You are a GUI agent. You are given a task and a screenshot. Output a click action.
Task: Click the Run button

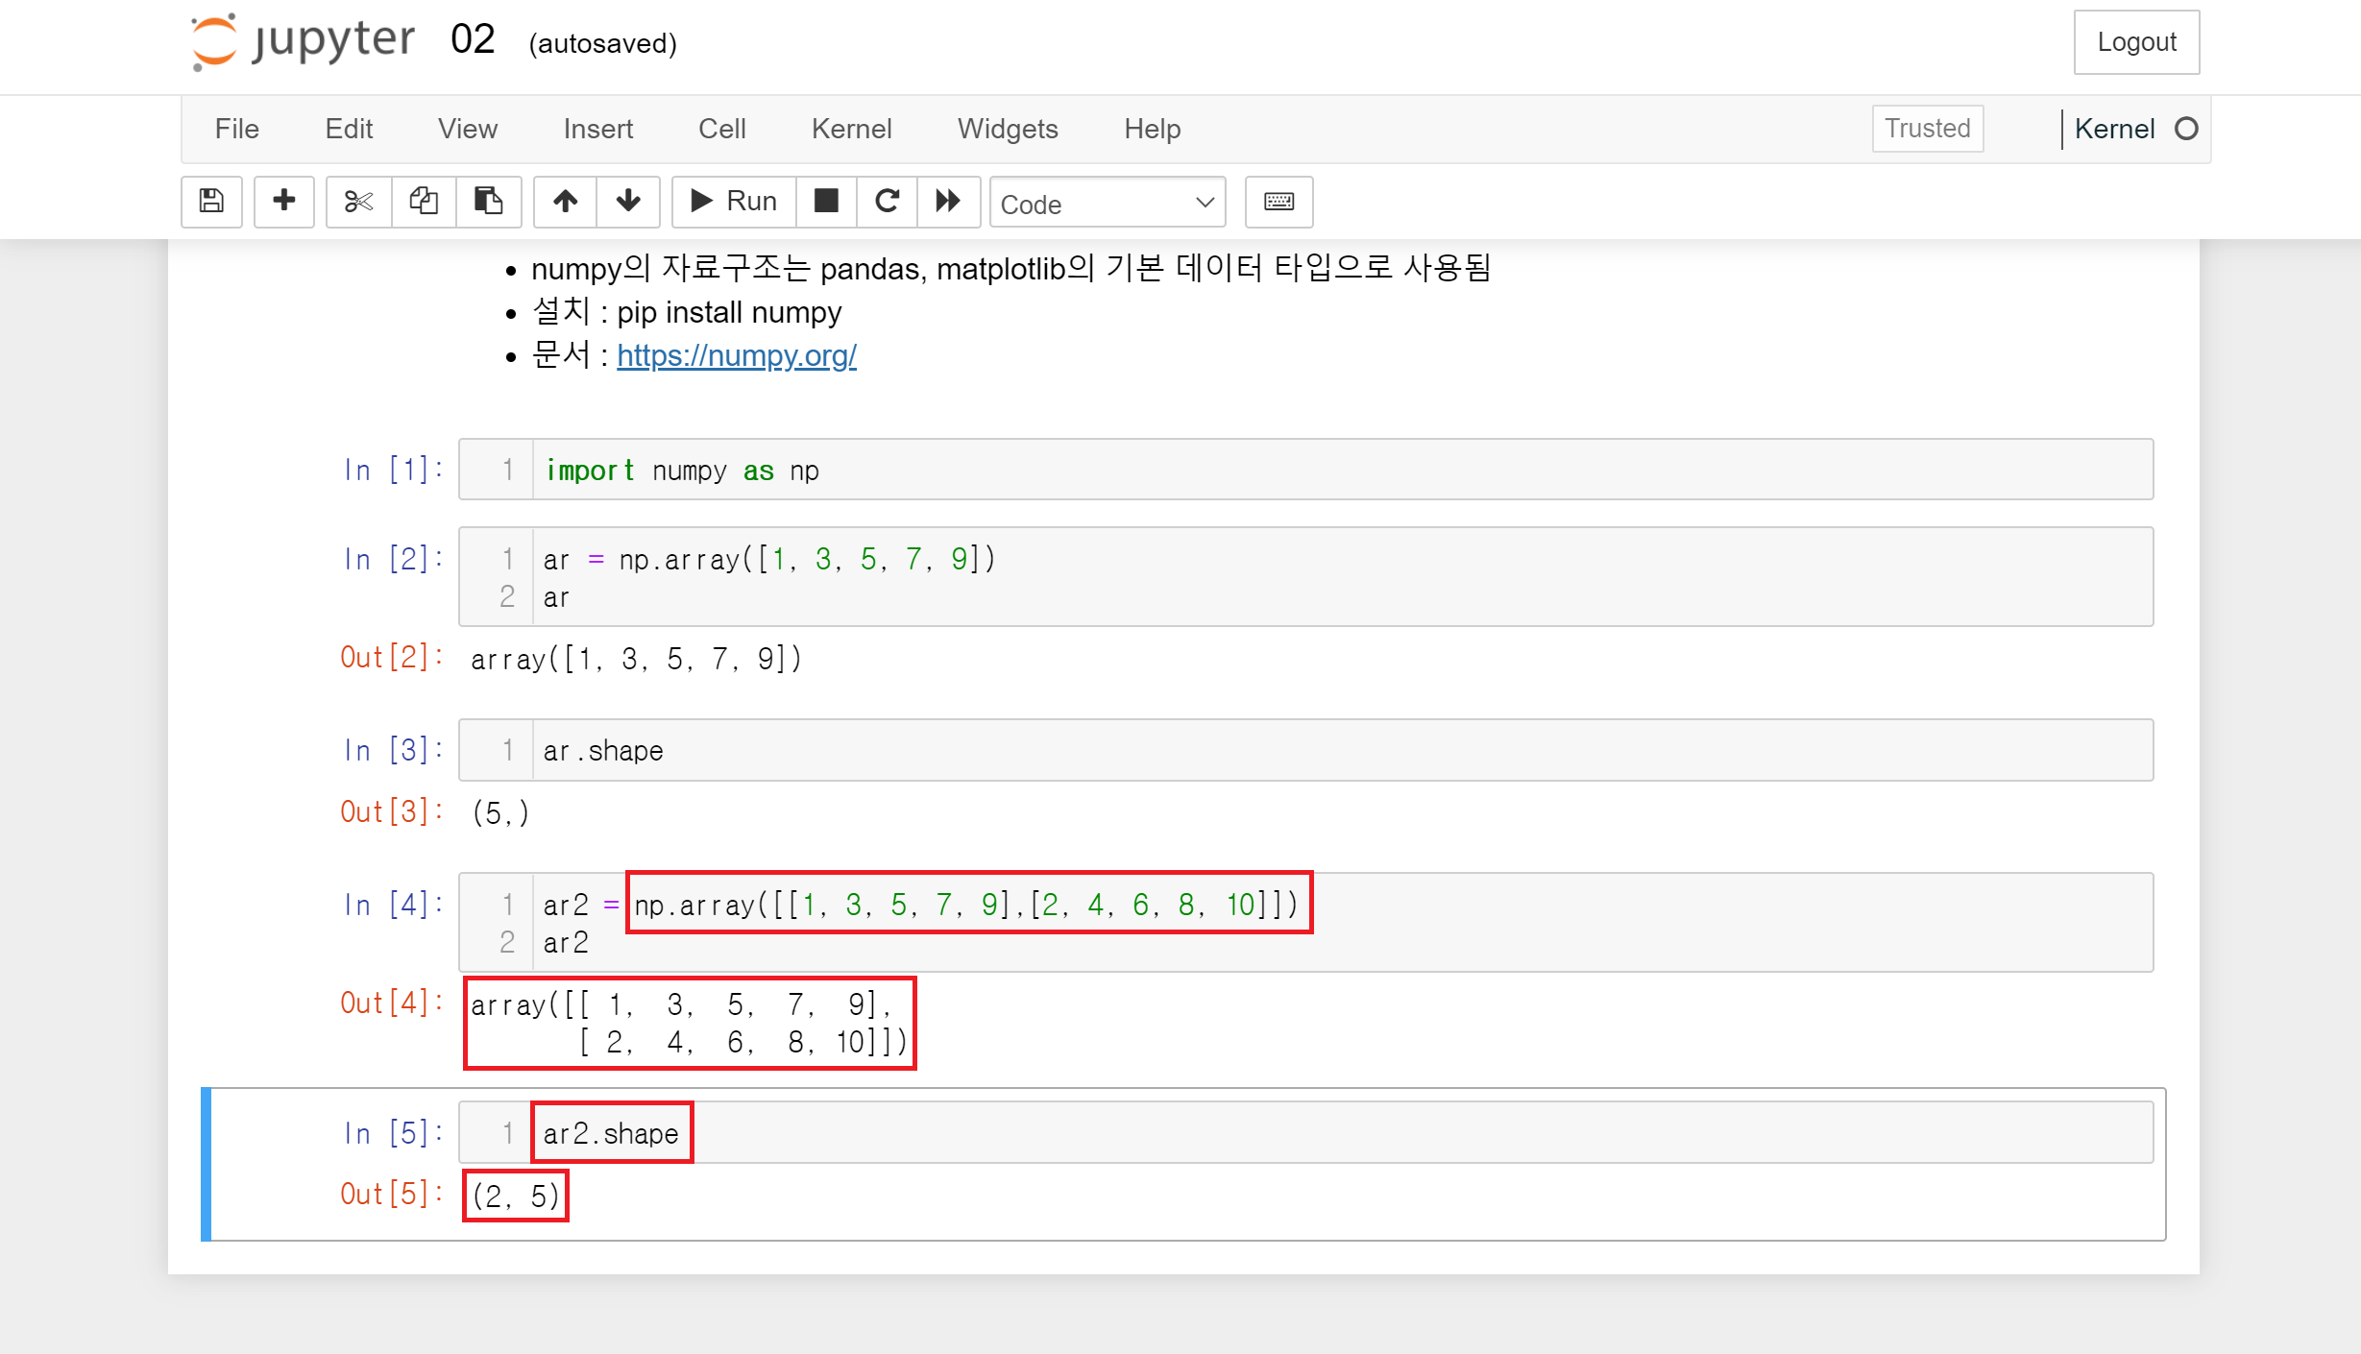734,201
